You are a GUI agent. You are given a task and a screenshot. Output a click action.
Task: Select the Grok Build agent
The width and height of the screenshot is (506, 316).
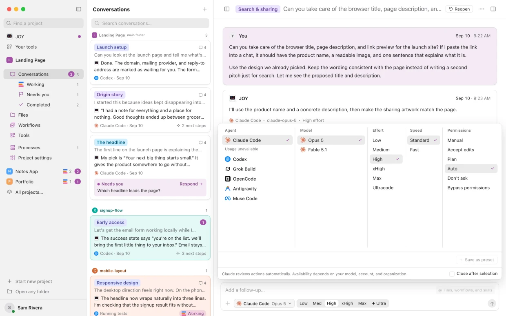click(257, 169)
